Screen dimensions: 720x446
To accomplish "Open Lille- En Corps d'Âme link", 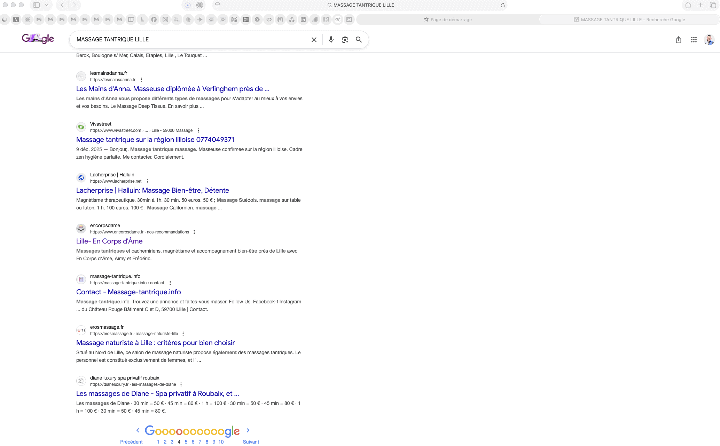I will click(x=109, y=241).
